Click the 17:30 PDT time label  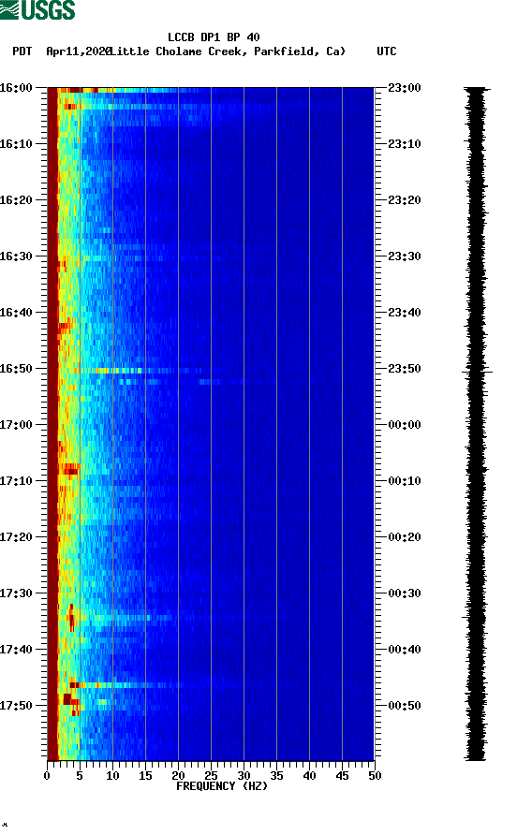[16, 593]
